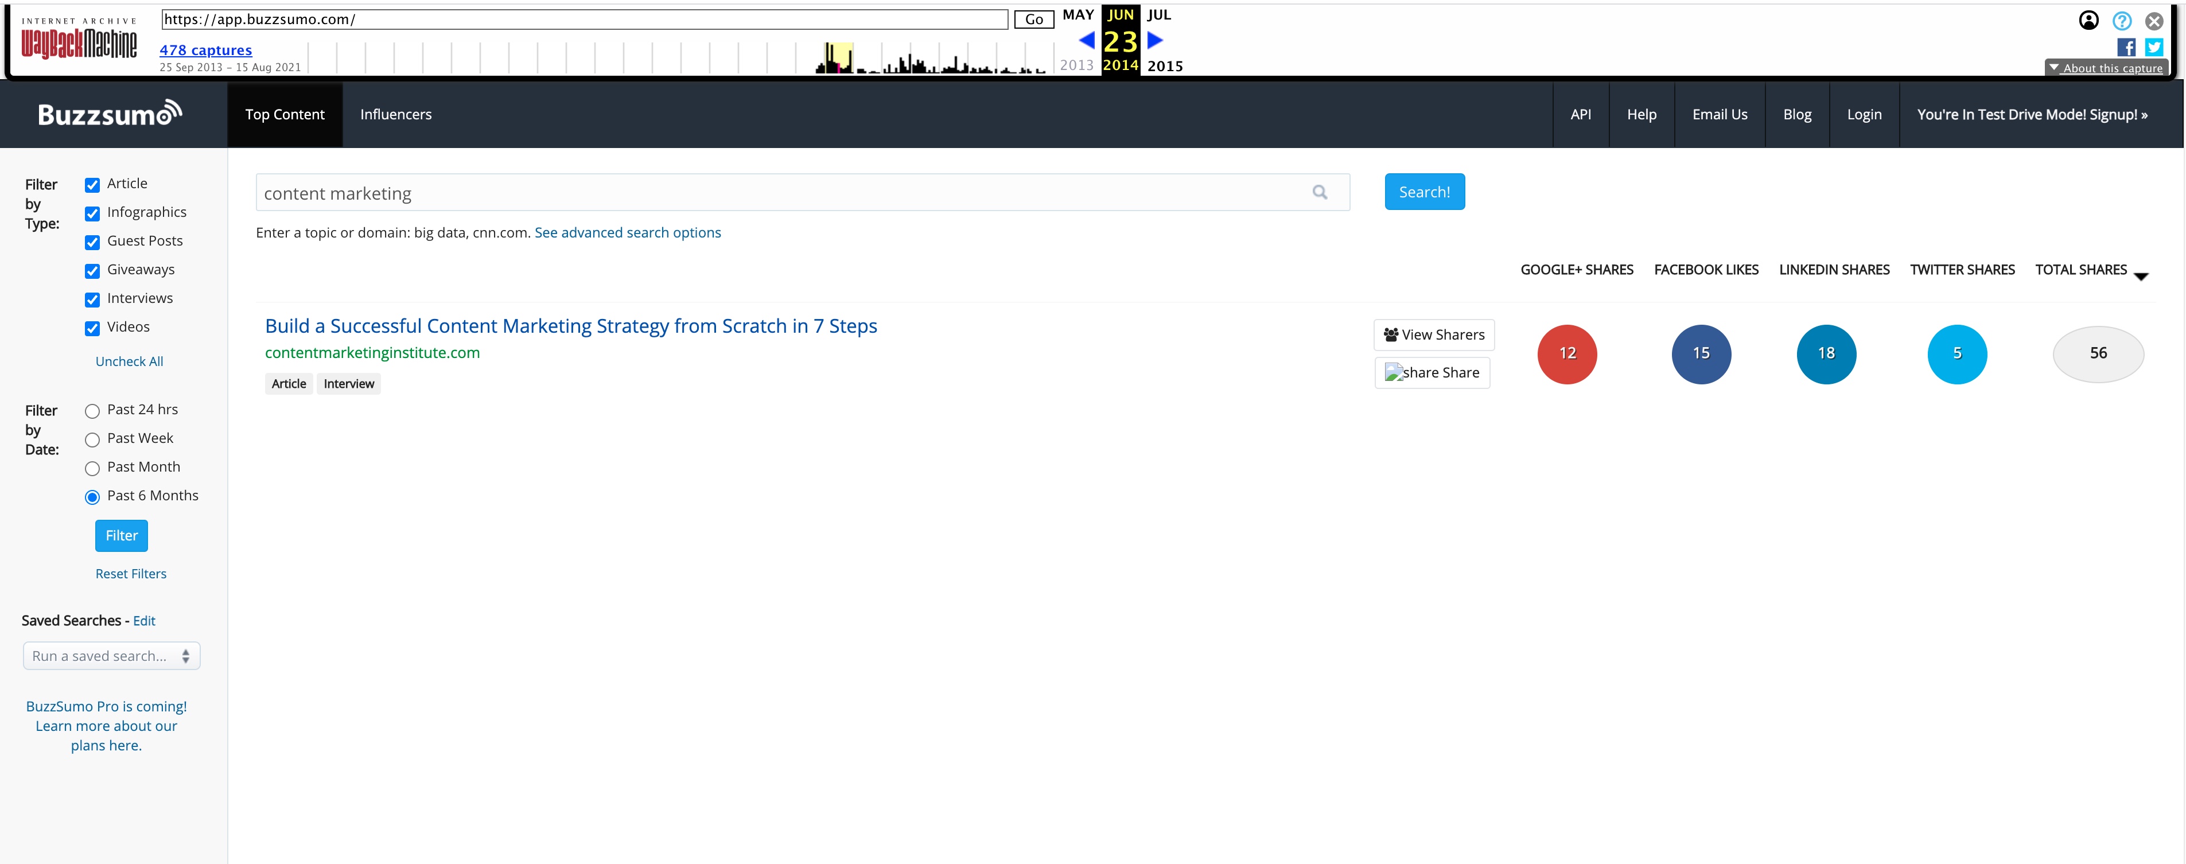Sort by Twitter Shares header
The width and height of the screenshot is (2186, 864).
[1962, 270]
